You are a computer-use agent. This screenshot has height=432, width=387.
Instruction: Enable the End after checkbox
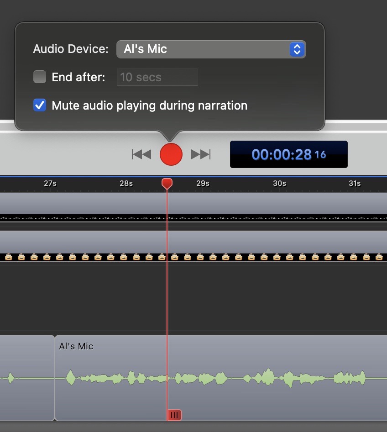point(40,77)
